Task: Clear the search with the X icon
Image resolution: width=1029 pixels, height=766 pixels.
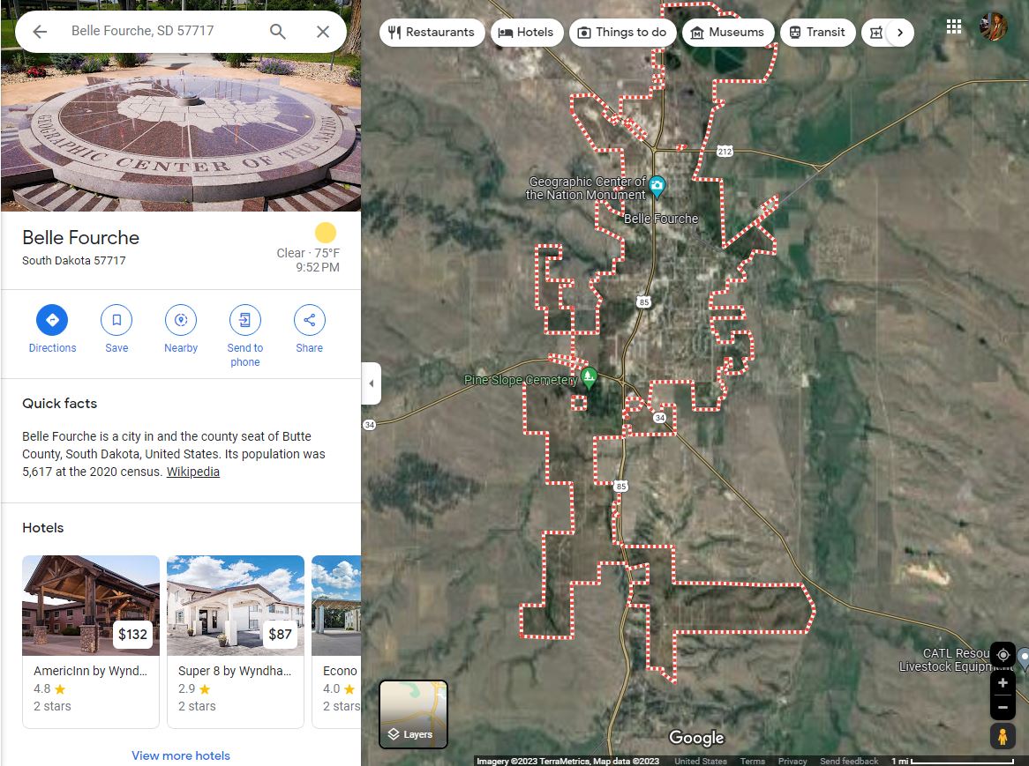Action: click(x=323, y=32)
